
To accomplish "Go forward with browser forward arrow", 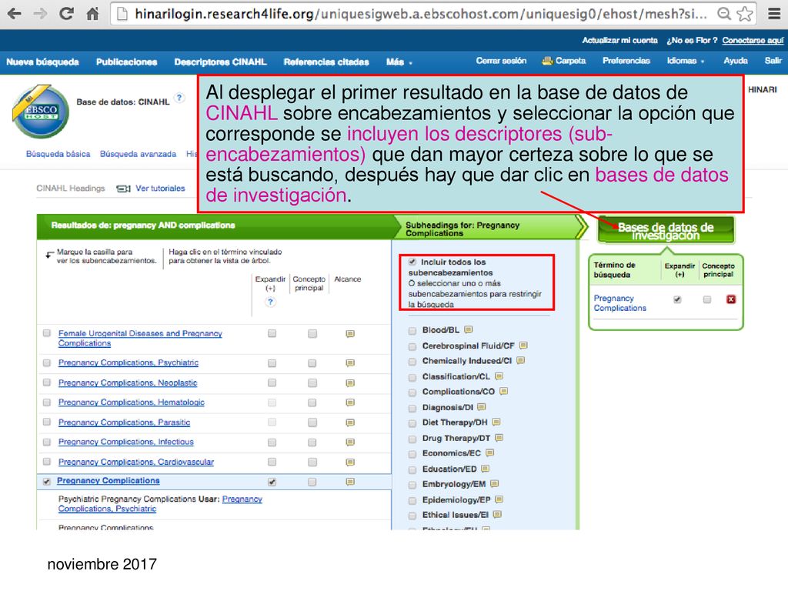I will (x=40, y=14).
